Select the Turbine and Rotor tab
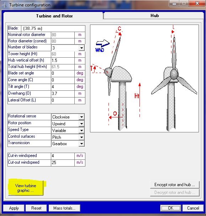This screenshot has height=216, width=206. [54, 16]
